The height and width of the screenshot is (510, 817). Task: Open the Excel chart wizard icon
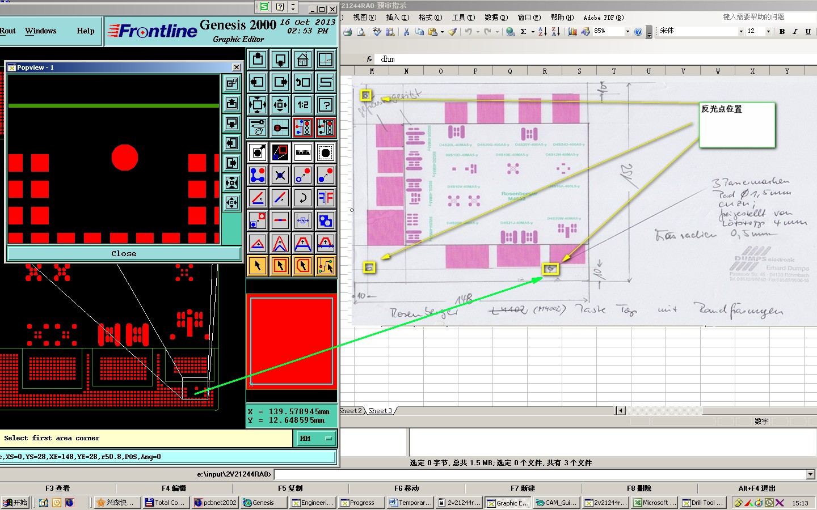point(572,32)
